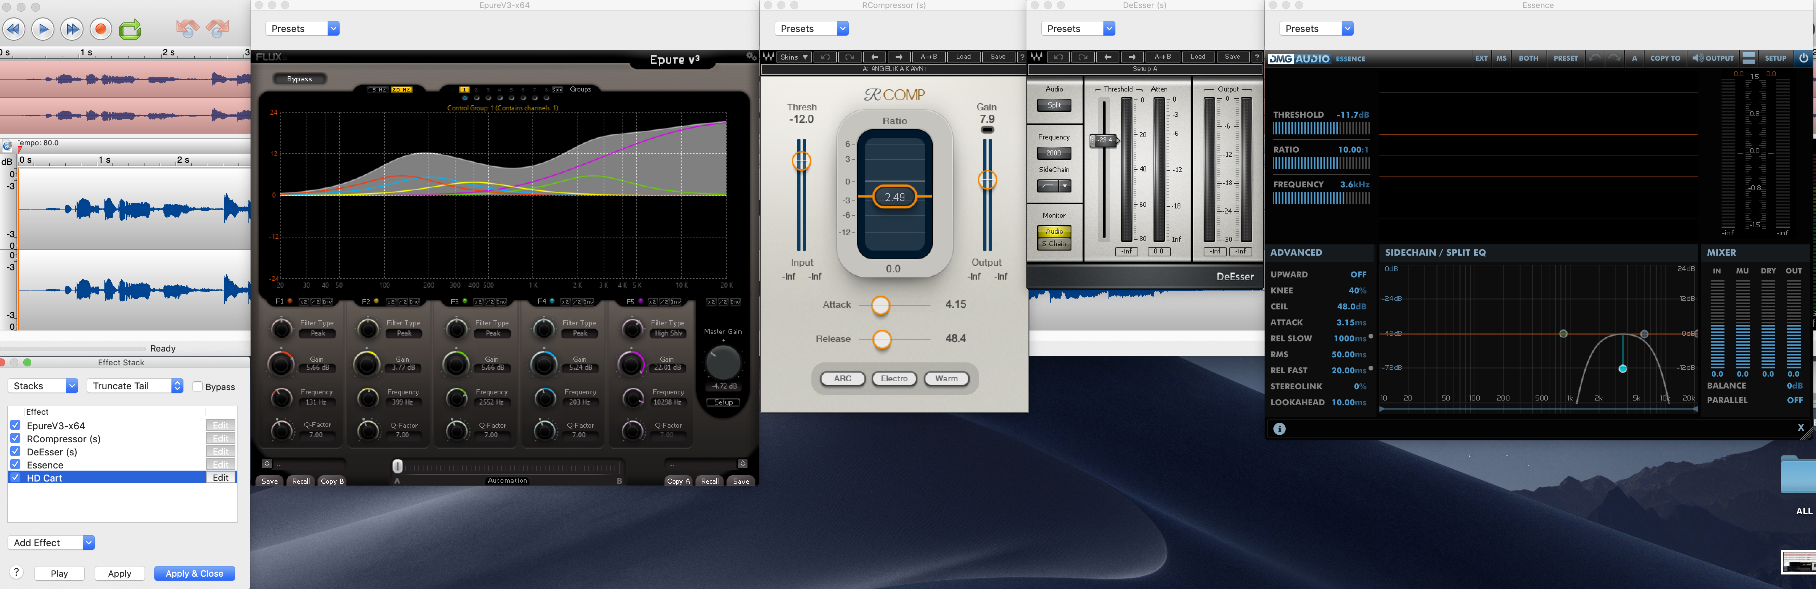The height and width of the screenshot is (589, 1816).
Task: Toggle the green loop playback icon
Action: 130,29
